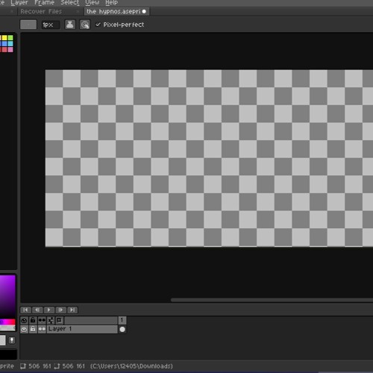Select the blue palette swatch
Screen dimensions: 373x373
pos(4,44)
